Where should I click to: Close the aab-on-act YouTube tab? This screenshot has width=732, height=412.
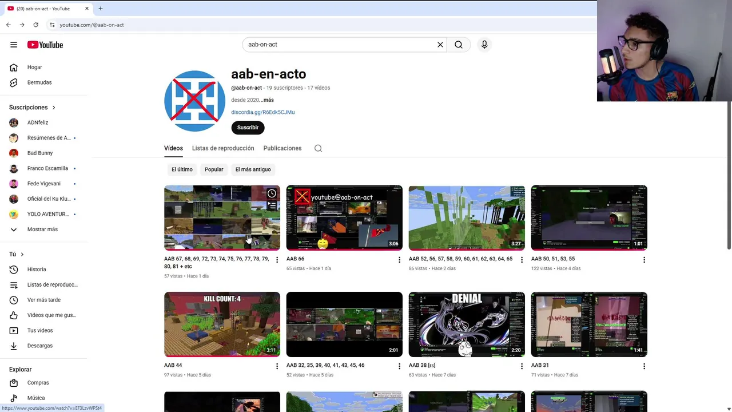(87, 9)
